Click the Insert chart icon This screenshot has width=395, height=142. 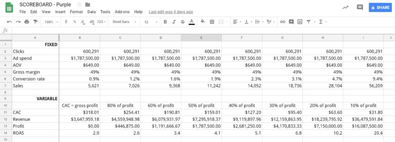[x=300, y=22]
